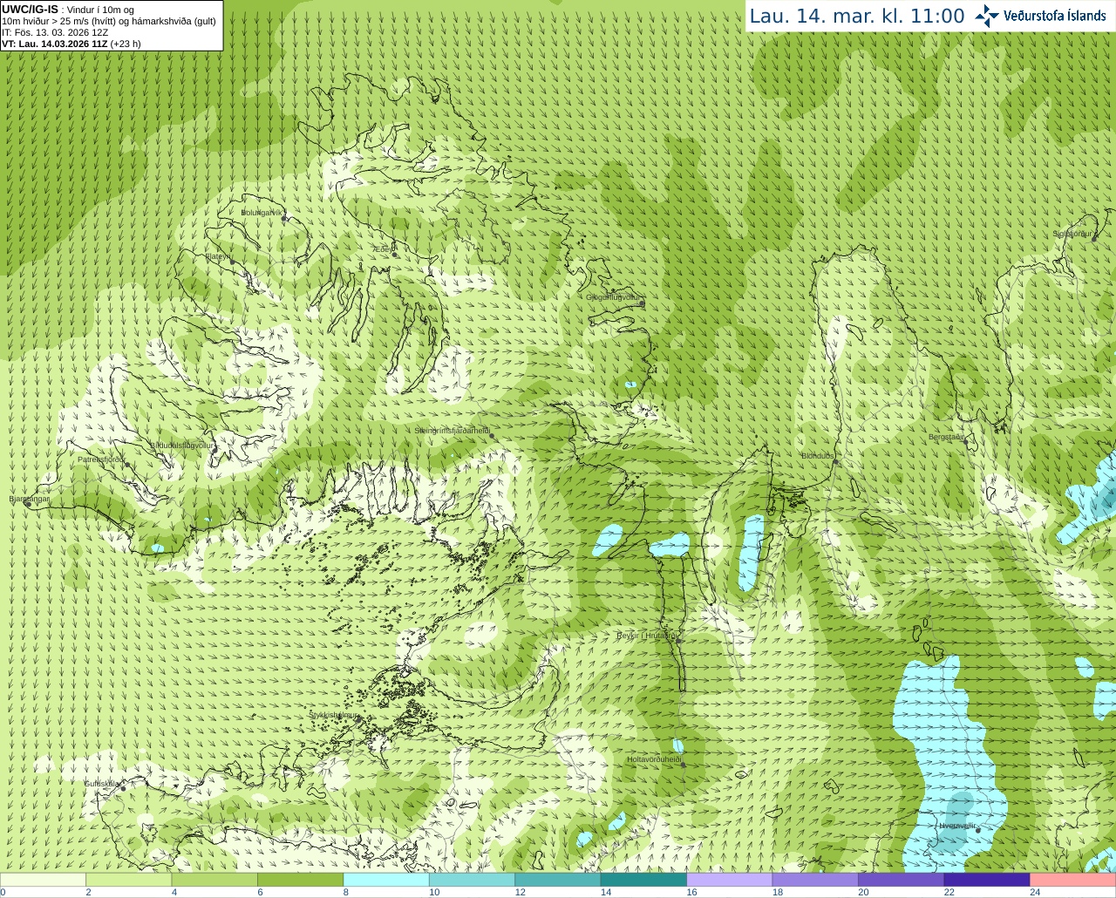Click the Stykkishólmur station marker
This screenshot has height=898, width=1116.
(357, 720)
